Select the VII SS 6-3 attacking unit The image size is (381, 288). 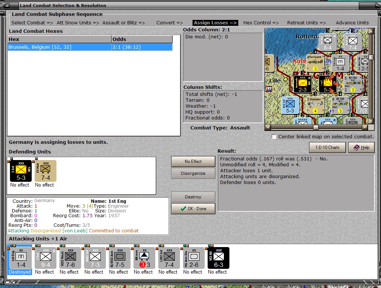(x=218, y=258)
